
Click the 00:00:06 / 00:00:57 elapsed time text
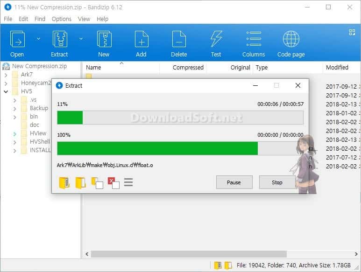click(280, 104)
